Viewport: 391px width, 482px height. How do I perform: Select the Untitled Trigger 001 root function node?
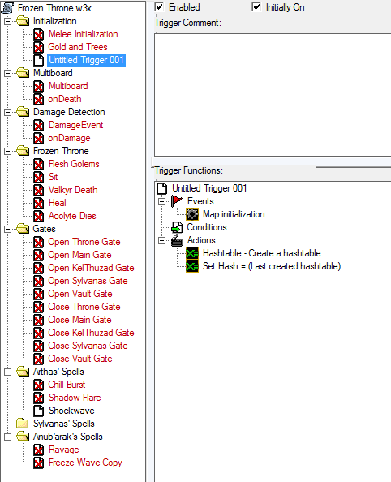tap(209, 188)
